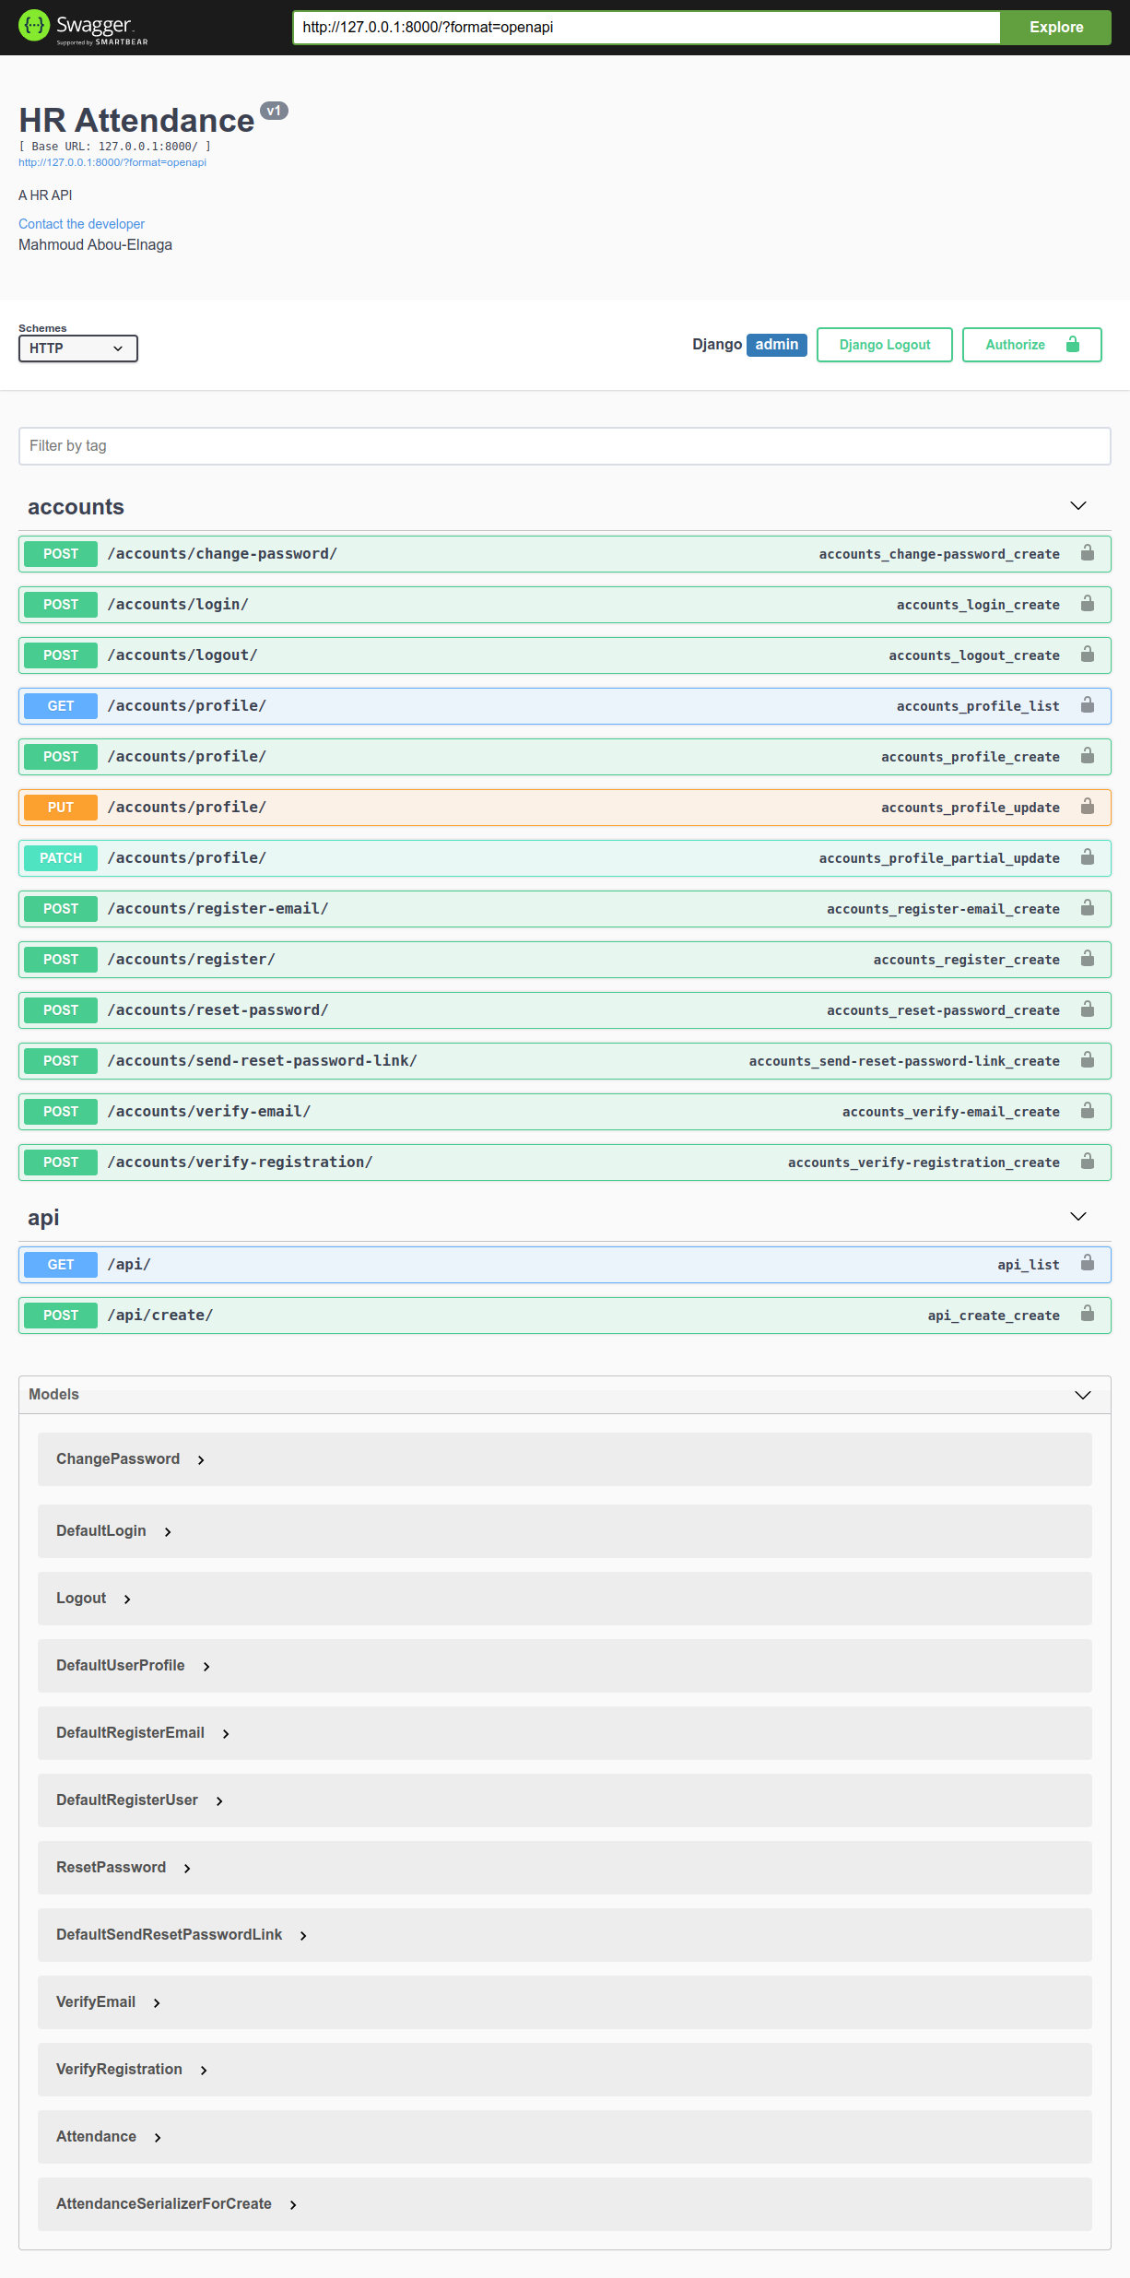This screenshot has height=2278, width=1130.
Task: Open POST /accounts/logout/ operation
Action: click(564, 655)
